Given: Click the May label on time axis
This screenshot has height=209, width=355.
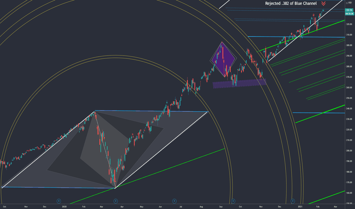Looking at the screenshot, I should [x=141, y=206].
